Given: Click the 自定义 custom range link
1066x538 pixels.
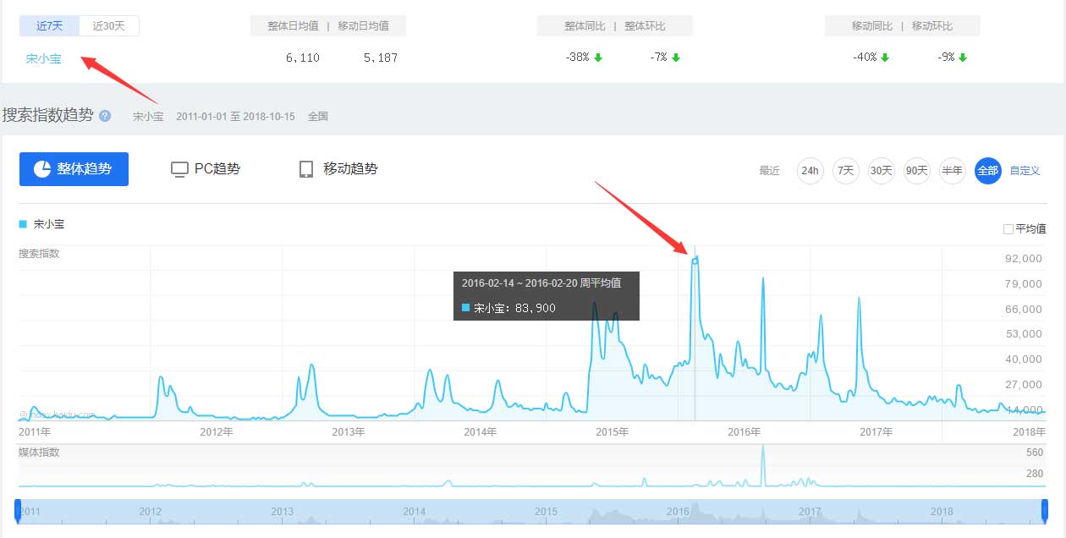Looking at the screenshot, I should click(1025, 171).
